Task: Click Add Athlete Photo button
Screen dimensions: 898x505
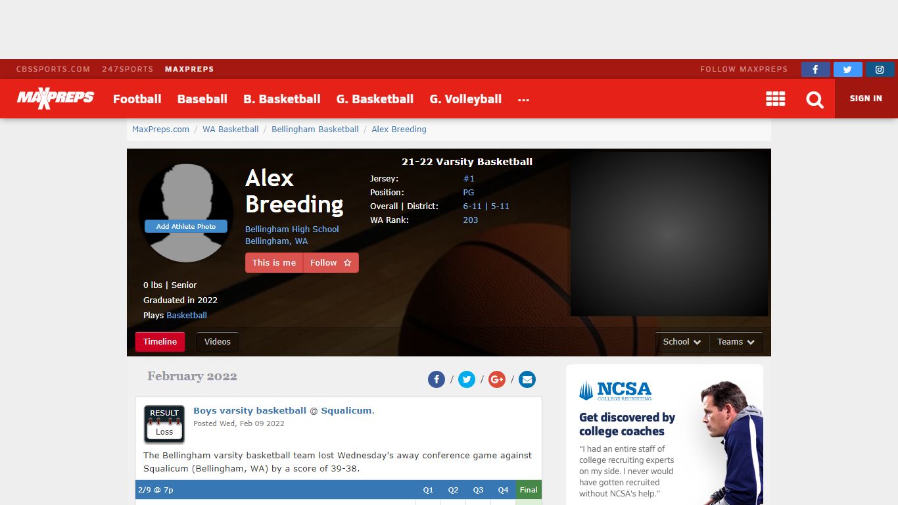Action: coord(186,226)
